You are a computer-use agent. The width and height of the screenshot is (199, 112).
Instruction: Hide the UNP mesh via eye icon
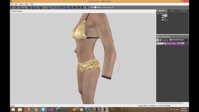coord(163,16)
